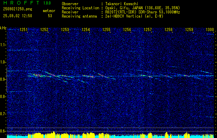Select the 0.9 frequency axis label
This screenshot has height=138, width=217.
click(3, 79)
